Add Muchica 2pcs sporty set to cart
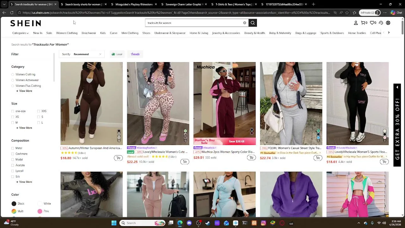405x228 pixels. coord(251,157)
